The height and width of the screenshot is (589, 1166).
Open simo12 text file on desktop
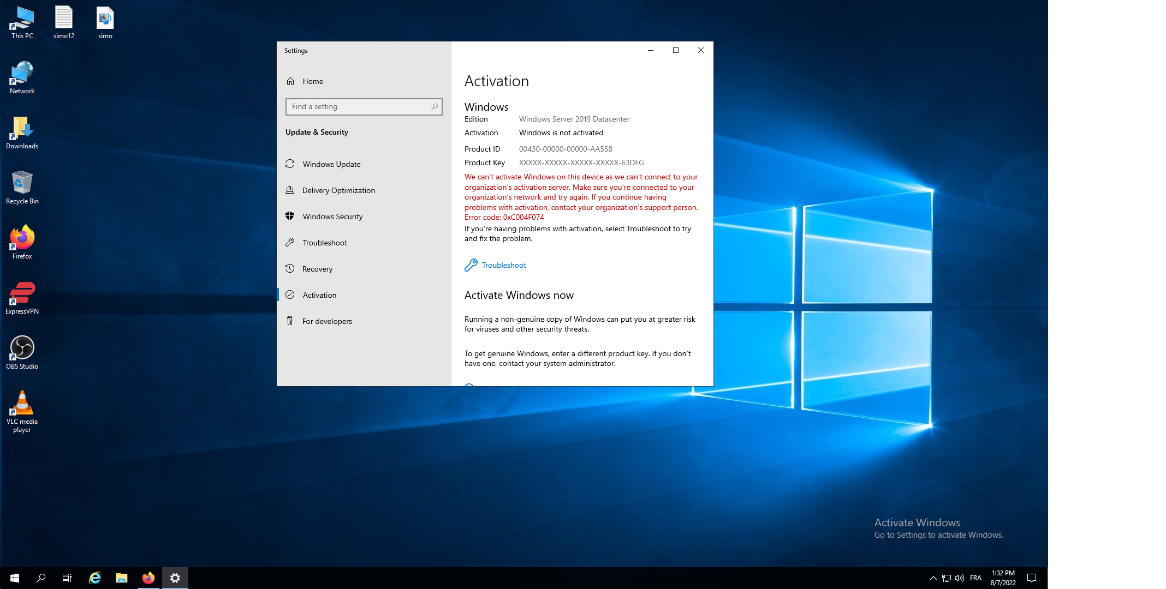click(64, 23)
